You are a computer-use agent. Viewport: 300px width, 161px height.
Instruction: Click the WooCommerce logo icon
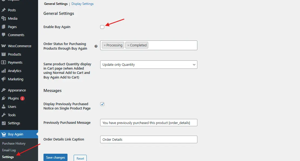coord(4,46)
